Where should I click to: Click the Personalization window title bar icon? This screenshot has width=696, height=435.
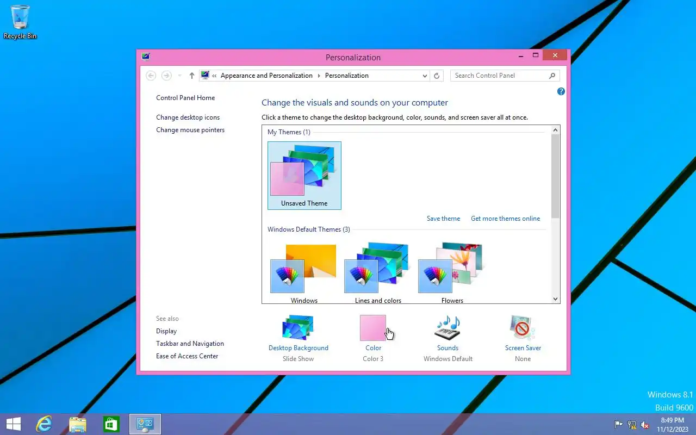145,57
